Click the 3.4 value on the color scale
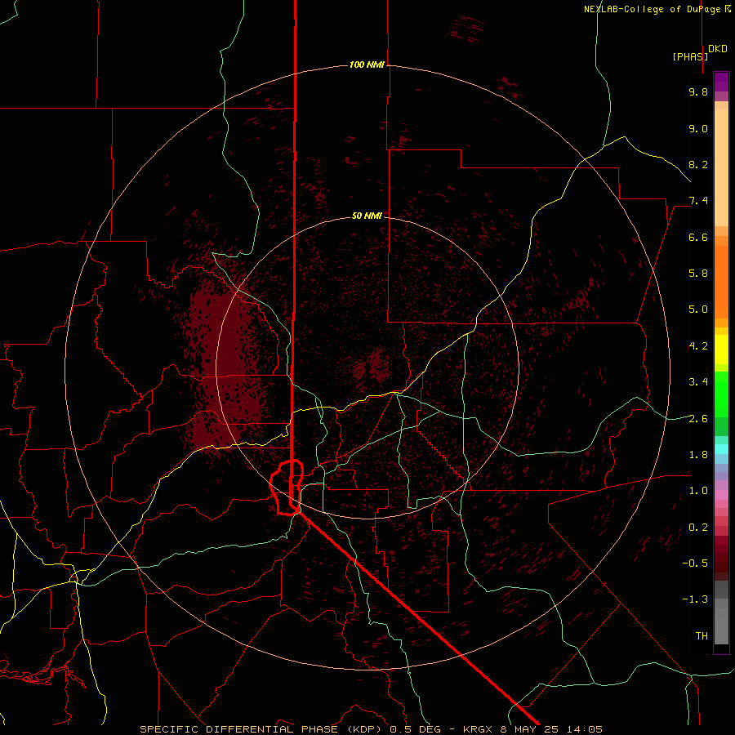This screenshot has height=735, width=735. pos(698,382)
